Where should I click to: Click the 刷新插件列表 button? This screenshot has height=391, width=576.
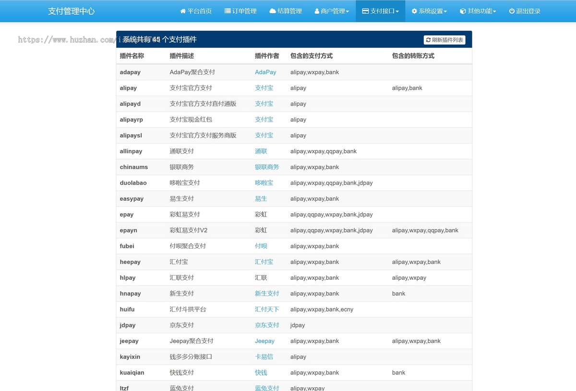[x=444, y=40]
